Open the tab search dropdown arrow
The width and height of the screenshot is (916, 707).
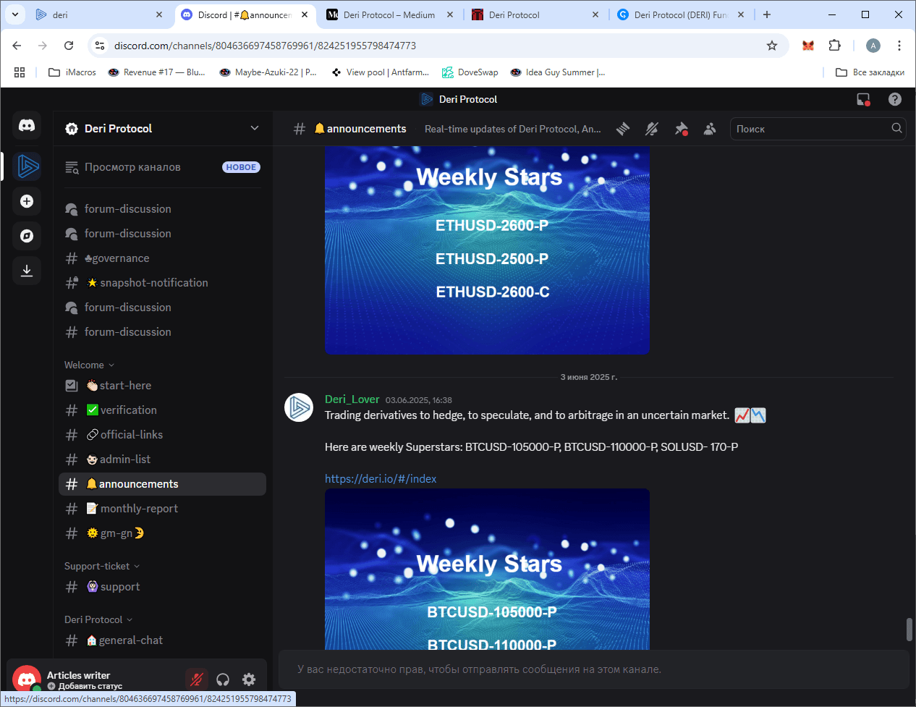tap(14, 14)
